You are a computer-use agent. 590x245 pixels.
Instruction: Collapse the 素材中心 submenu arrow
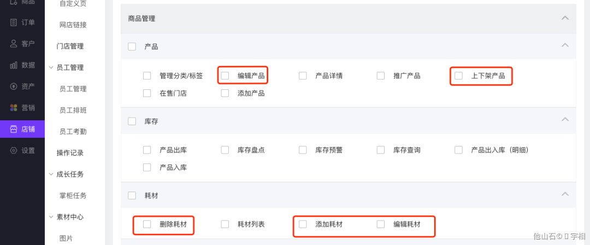[51, 217]
